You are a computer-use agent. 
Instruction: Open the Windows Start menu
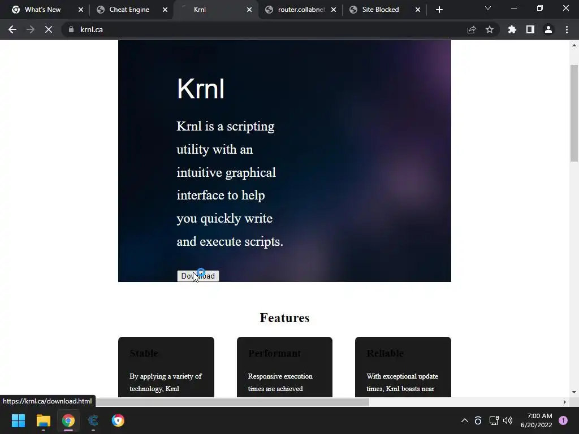(x=18, y=420)
